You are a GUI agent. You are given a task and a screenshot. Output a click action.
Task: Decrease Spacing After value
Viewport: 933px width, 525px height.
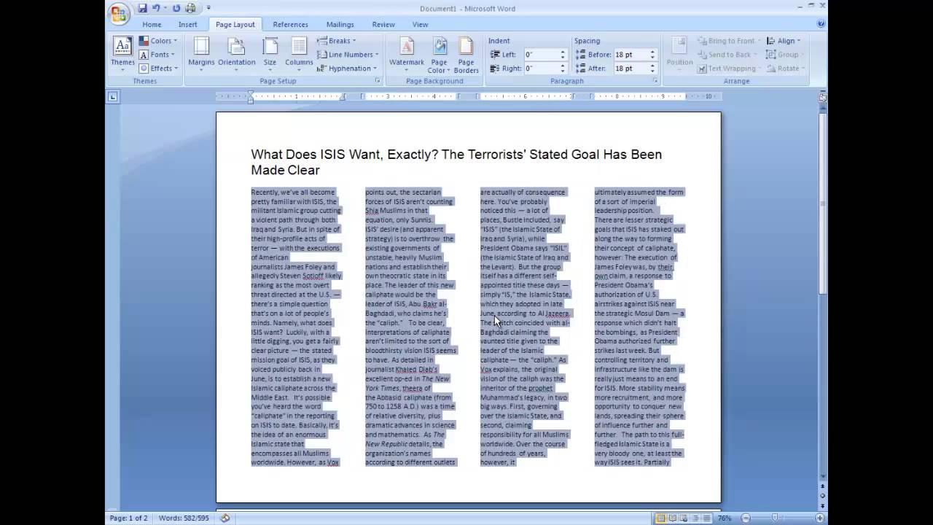pos(652,71)
